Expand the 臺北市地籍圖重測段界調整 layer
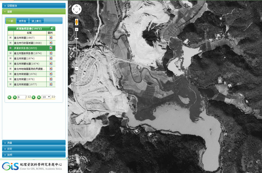The width and height of the screenshot is (262, 173). [x=10, y=69]
